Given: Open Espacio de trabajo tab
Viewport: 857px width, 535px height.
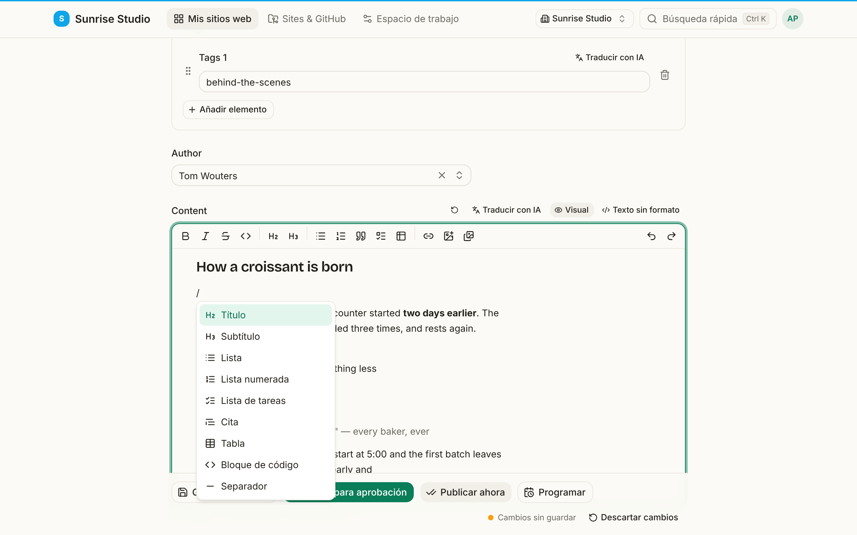Looking at the screenshot, I should click(411, 19).
